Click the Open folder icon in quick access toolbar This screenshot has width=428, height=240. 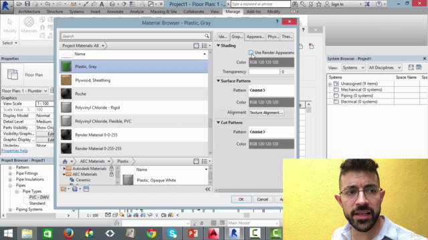click(x=19, y=4)
